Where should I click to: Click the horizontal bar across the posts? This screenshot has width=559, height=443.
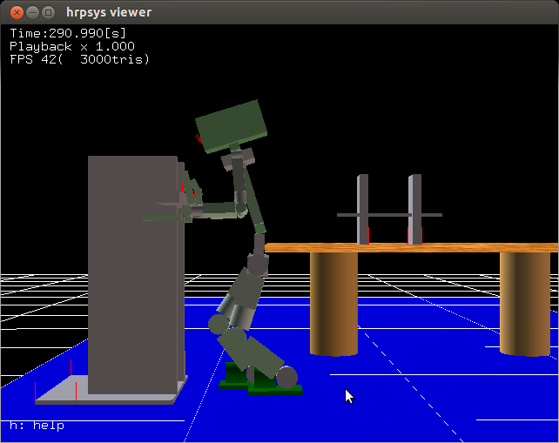(x=389, y=215)
